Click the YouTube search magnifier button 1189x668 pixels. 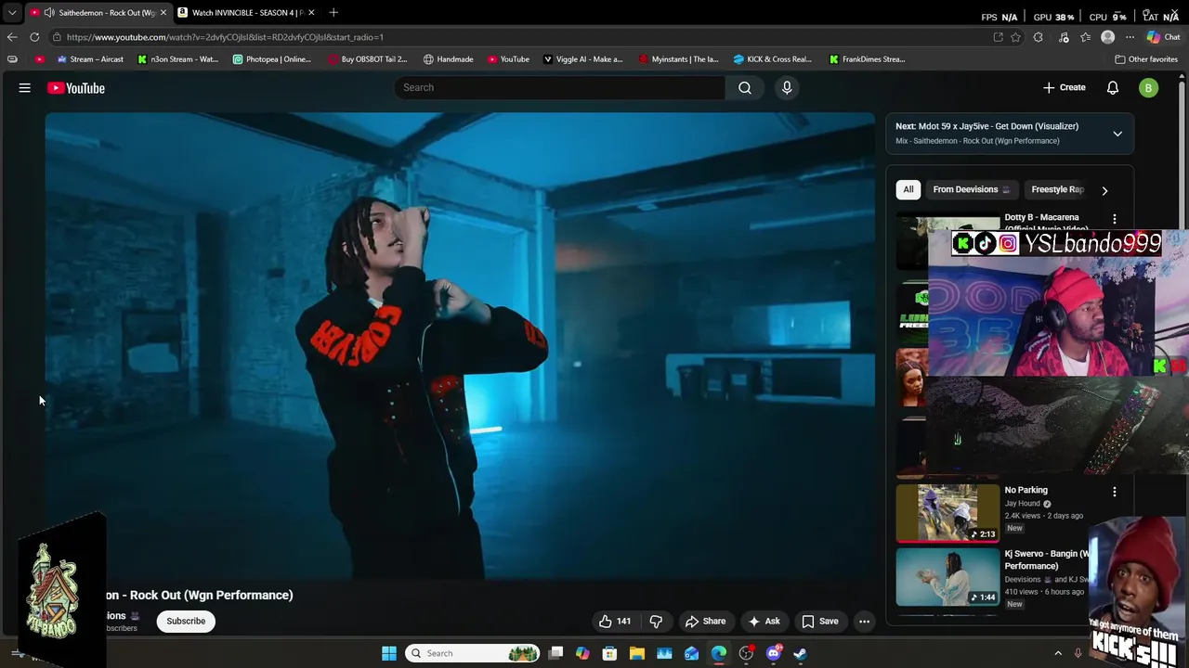(745, 87)
